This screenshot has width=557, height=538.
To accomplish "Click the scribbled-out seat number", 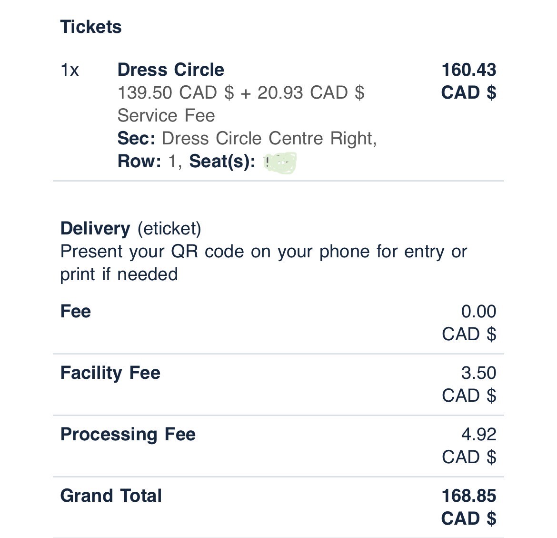I will point(280,163).
